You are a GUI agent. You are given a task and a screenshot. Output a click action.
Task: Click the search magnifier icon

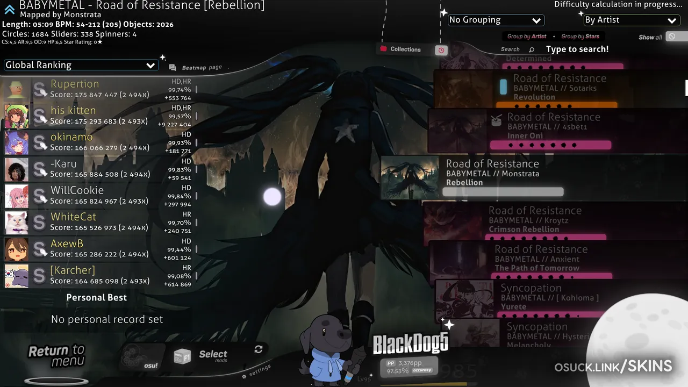click(x=532, y=49)
